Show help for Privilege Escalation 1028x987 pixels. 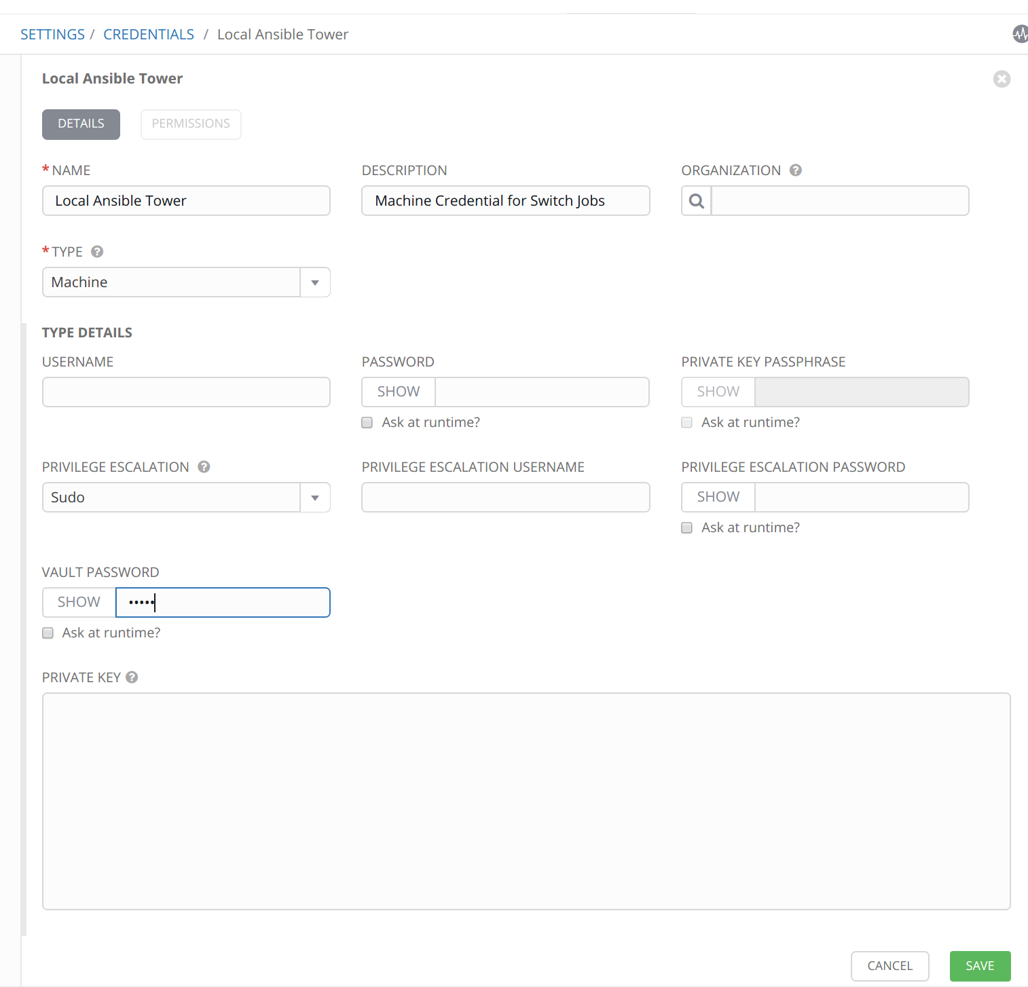point(204,467)
